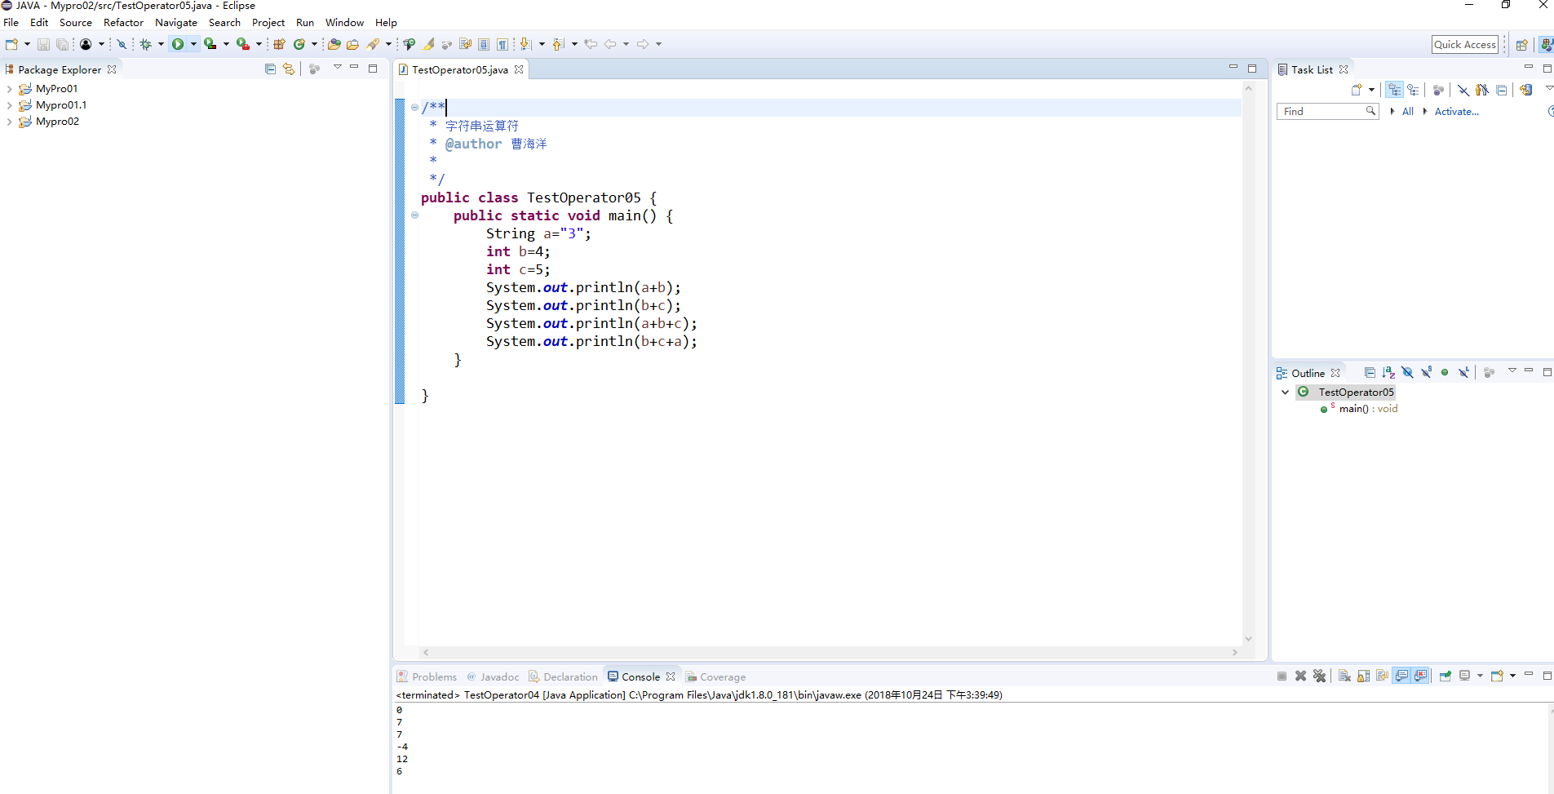The height and width of the screenshot is (794, 1554).
Task: Click the Coverage run toolbar icon
Action: click(210, 44)
